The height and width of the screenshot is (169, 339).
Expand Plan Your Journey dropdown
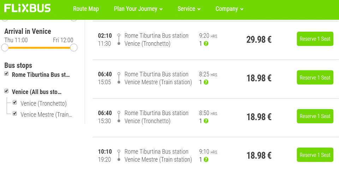pos(138,9)
